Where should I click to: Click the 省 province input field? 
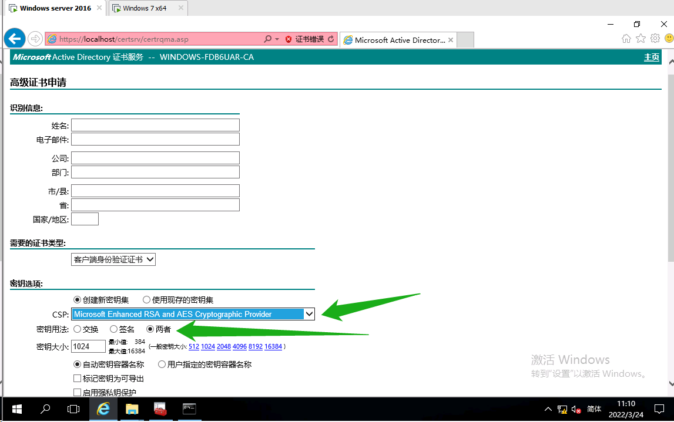point(155,205)
